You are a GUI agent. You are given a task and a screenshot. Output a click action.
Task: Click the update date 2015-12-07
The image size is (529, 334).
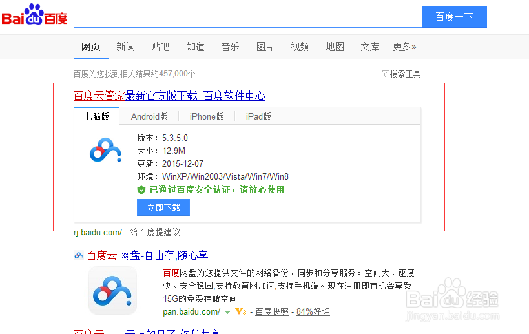(183, 163)
